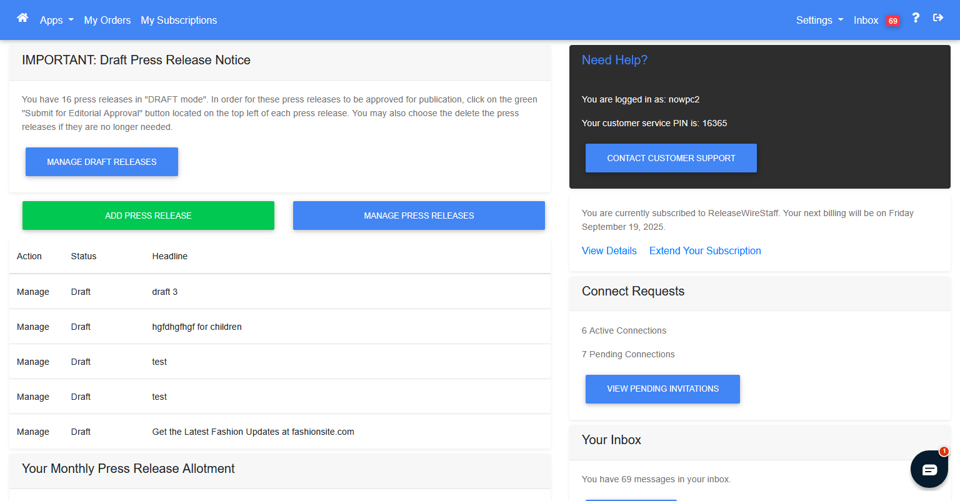Click Manage for 'hgfdhgfhgf for children' release
This screenshot has height=501, width=960.
tap(33, 327)
